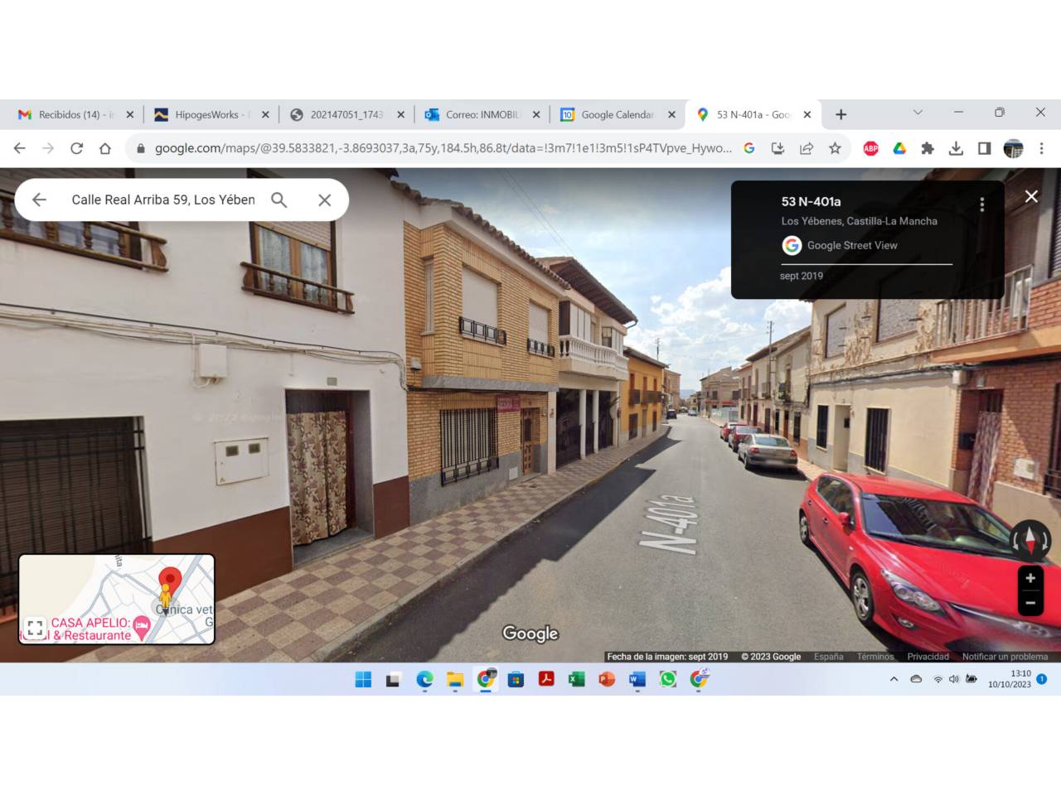Open the Chrome extensions puzzle icon
The image size is (1061, 795).
point(928,148)
